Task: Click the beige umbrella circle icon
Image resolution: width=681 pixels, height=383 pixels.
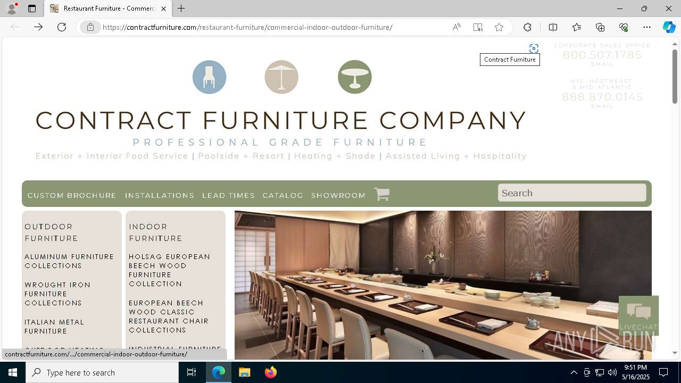Action: point(281,77)
